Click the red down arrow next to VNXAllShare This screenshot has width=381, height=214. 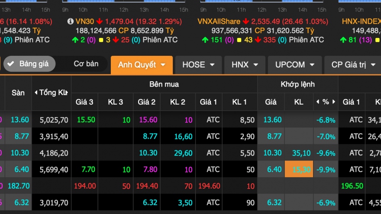point(246,21)
